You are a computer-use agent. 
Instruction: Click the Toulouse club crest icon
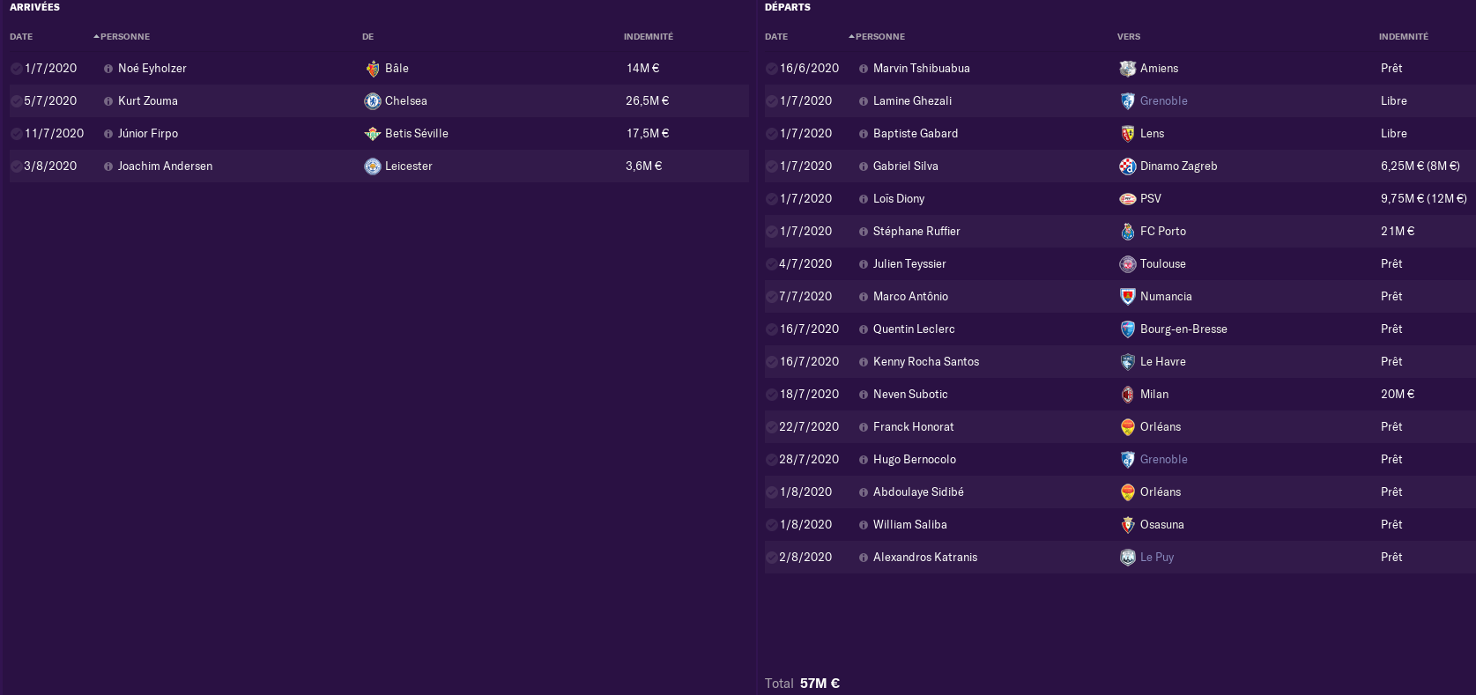[x=1128, y=264]
